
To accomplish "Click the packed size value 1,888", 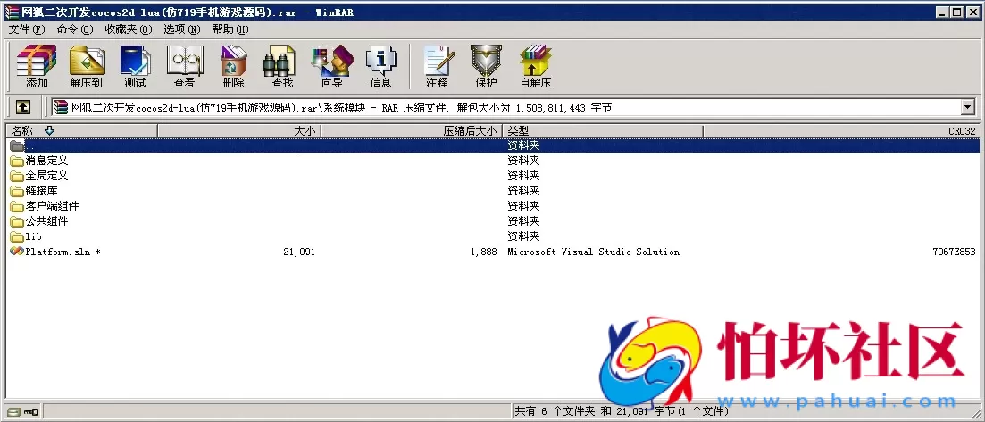I will coord(484,252).
